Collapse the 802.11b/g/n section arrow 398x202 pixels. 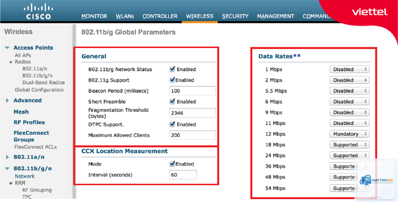7,169
